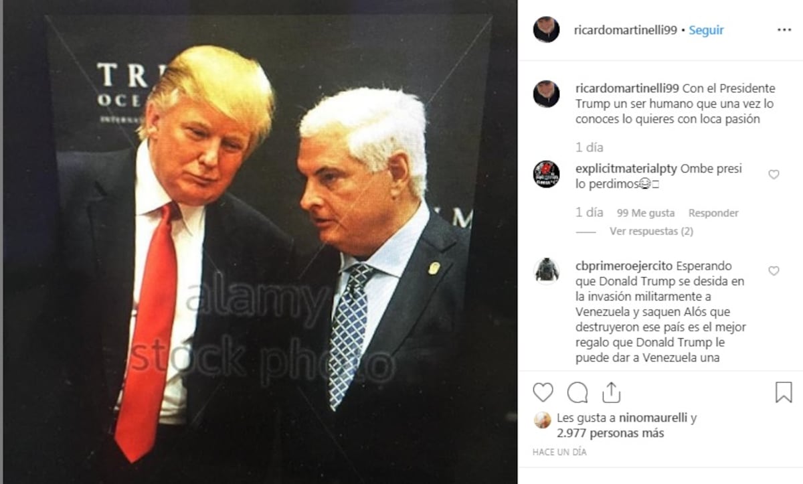The height and width of the screenshot is (484, 803).
Task: Open ricardomartinelli99 username in header
Action: [x=626, y=30]
